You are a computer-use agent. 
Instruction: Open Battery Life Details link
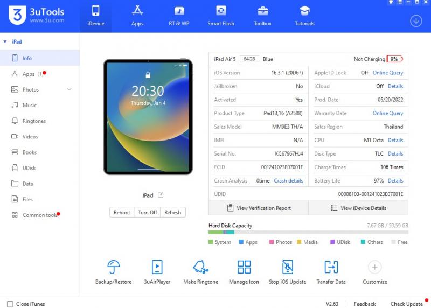(395, 181)
